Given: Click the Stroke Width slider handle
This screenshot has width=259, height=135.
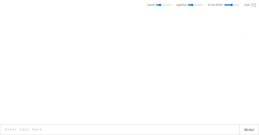Looking at the screenshot, I should click(231, 5).
